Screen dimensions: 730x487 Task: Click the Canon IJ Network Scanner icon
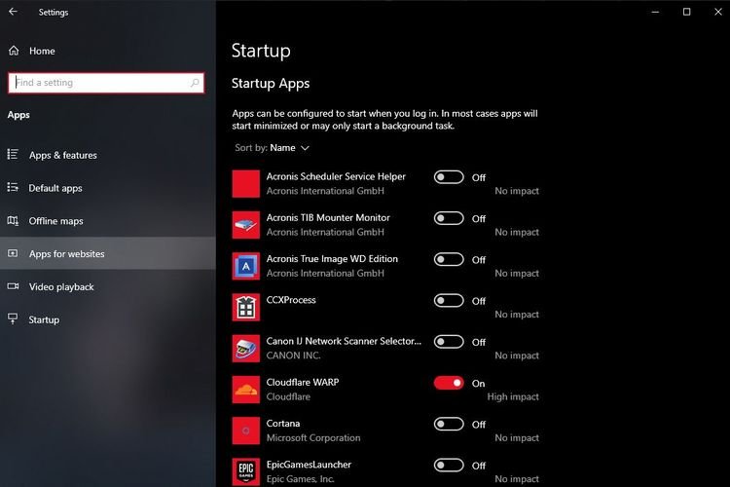pyautogui.click(x=246, y=349)
